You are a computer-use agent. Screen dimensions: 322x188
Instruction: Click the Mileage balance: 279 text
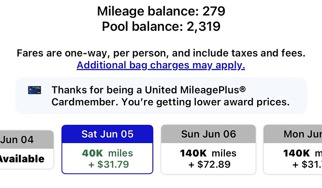click(161, 11)
